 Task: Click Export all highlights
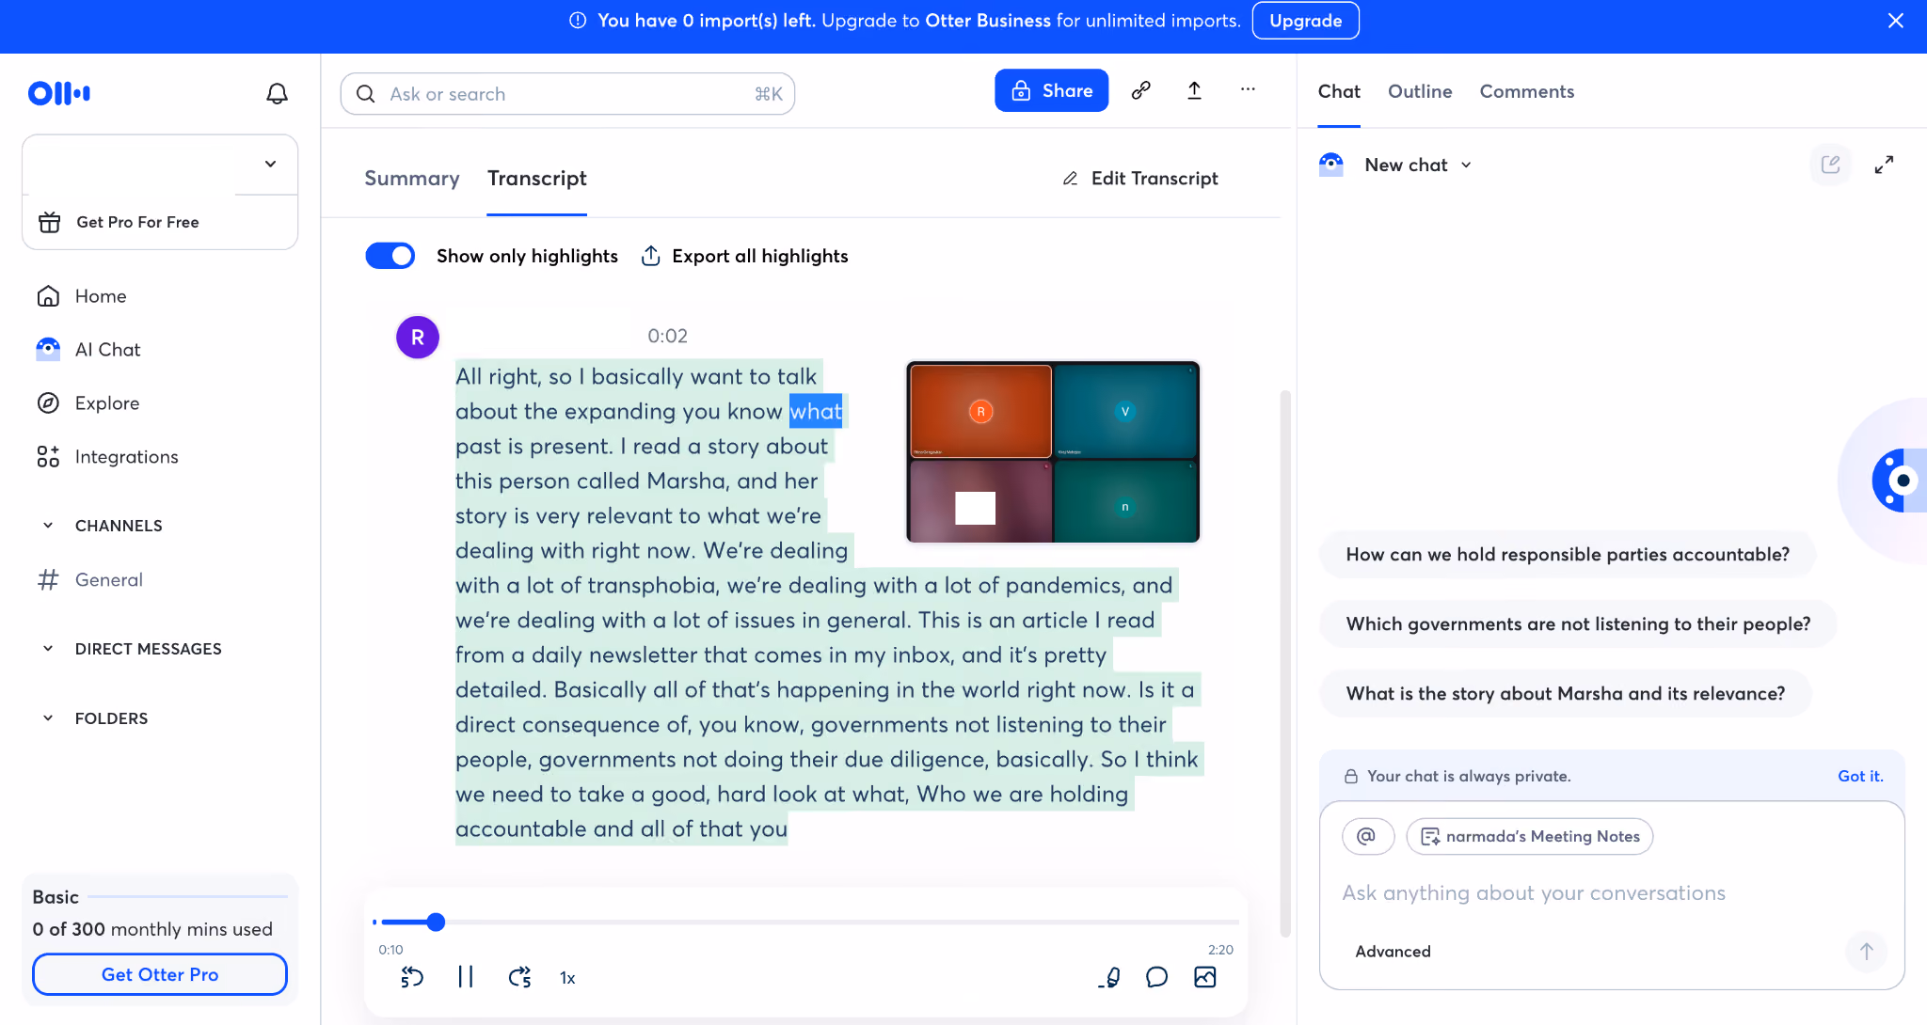744,256
